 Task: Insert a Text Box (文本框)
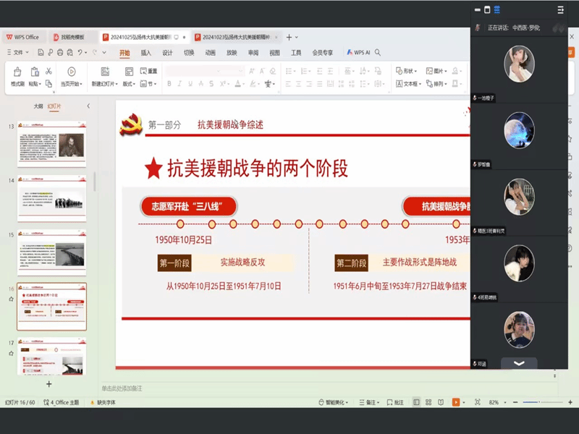click(408, 84)
